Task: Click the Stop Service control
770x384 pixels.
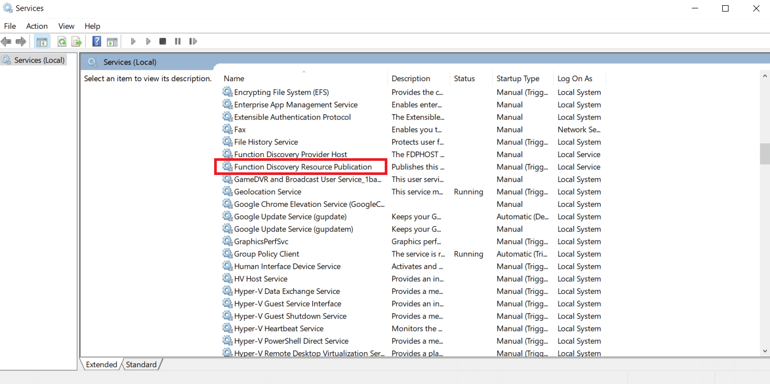Action: (163, 41)
